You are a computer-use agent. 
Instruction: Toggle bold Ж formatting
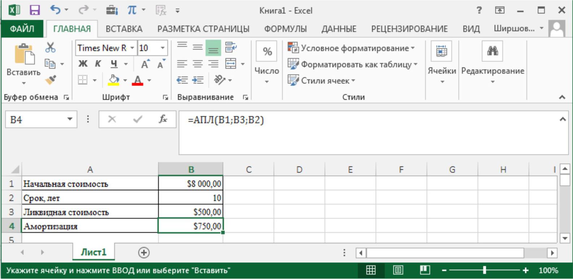(83, 64)
